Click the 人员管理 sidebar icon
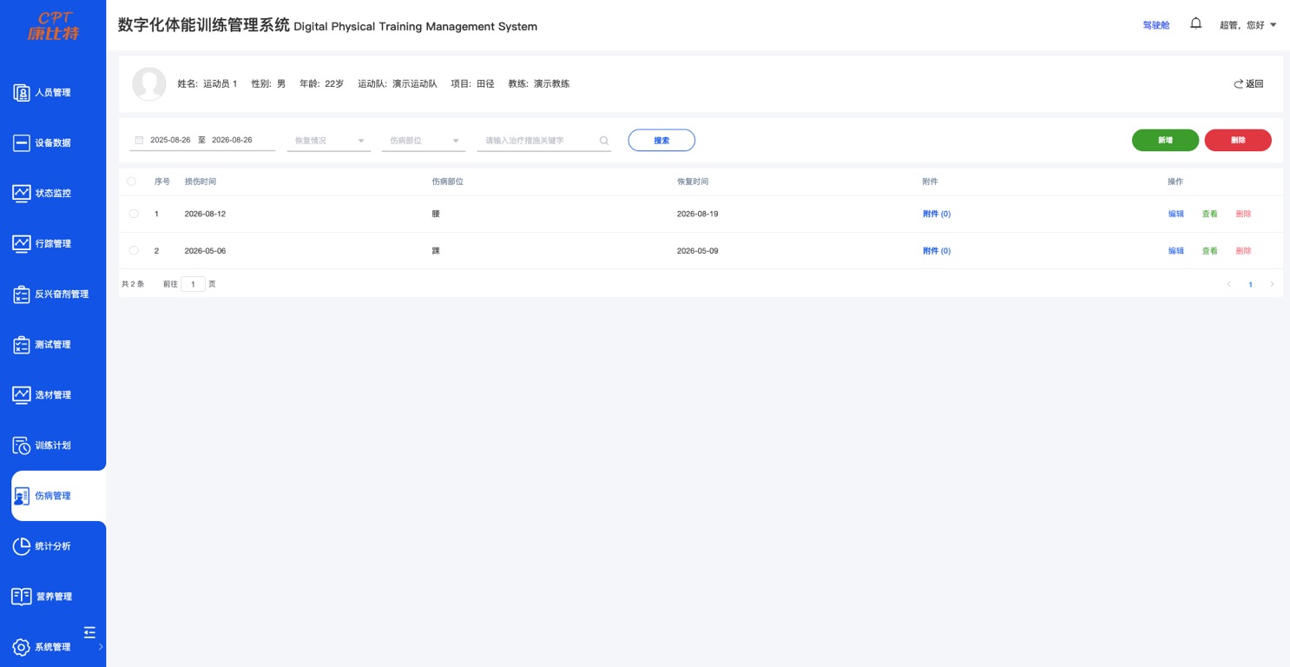Viewport: 1290px width, 667px height. pyautogui.click(x=22, y=93)
